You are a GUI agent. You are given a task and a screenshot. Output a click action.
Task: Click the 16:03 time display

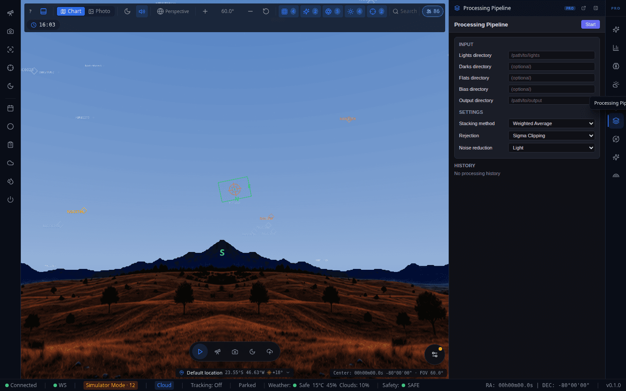click(x=43, y=25)
